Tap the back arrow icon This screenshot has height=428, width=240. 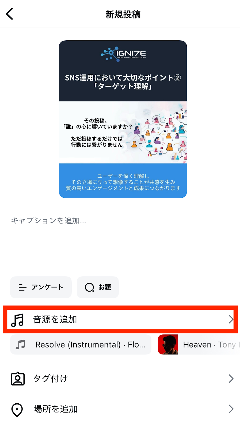(10, 14)
